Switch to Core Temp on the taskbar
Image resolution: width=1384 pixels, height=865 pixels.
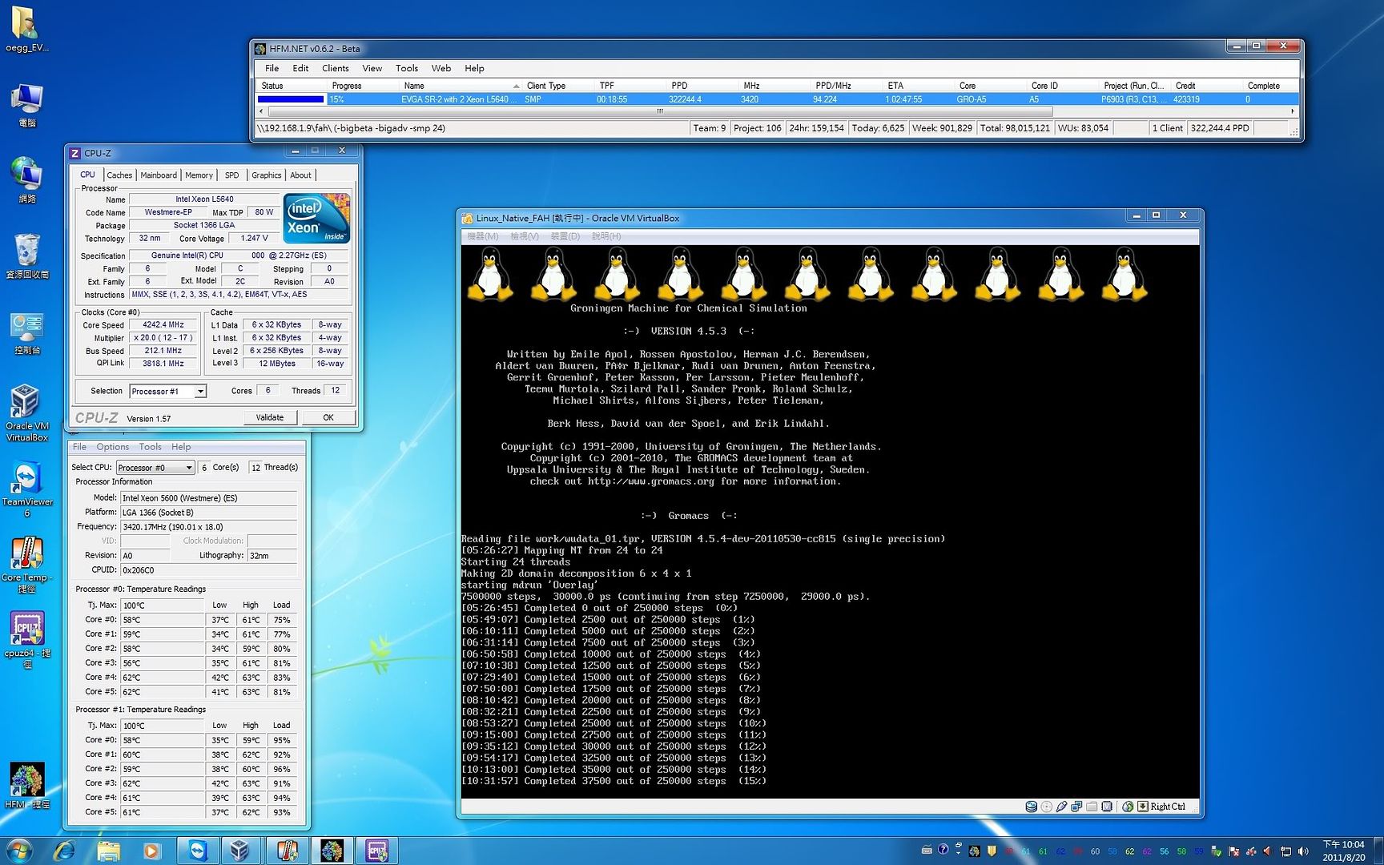(x=286, y=851)
